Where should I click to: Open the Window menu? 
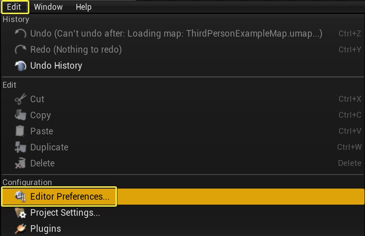tap(48, 7)
